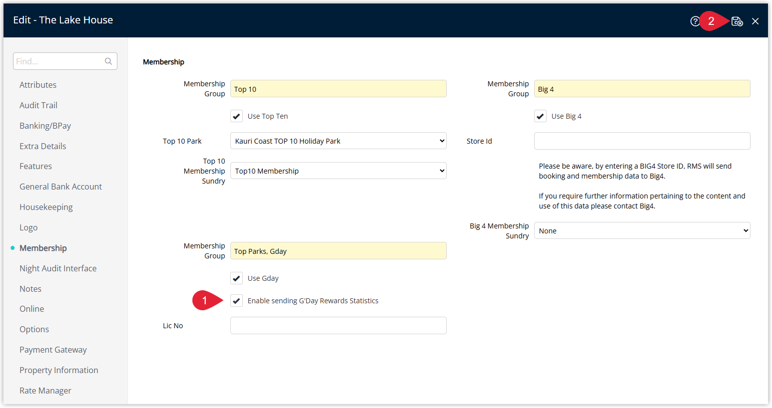The width and height of the screenshot is (772, 408).
Task: Go to Notes section
Action: pyautogui.click(x=30, y=289)
